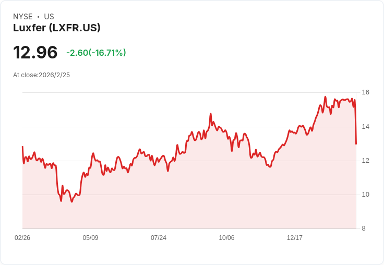The height and width of the screenshot is (265, 384).
Task: Click the 16 price axis label
Action: pos(366,92)
